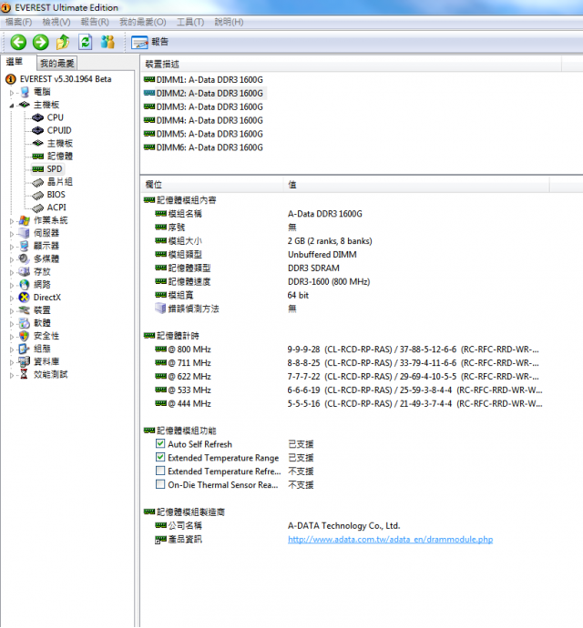Select DIMM6: A-Data DDR3 1600G
Image resolution: width=583 pixels, height=628 pixels.
click(x=204, y=147)
